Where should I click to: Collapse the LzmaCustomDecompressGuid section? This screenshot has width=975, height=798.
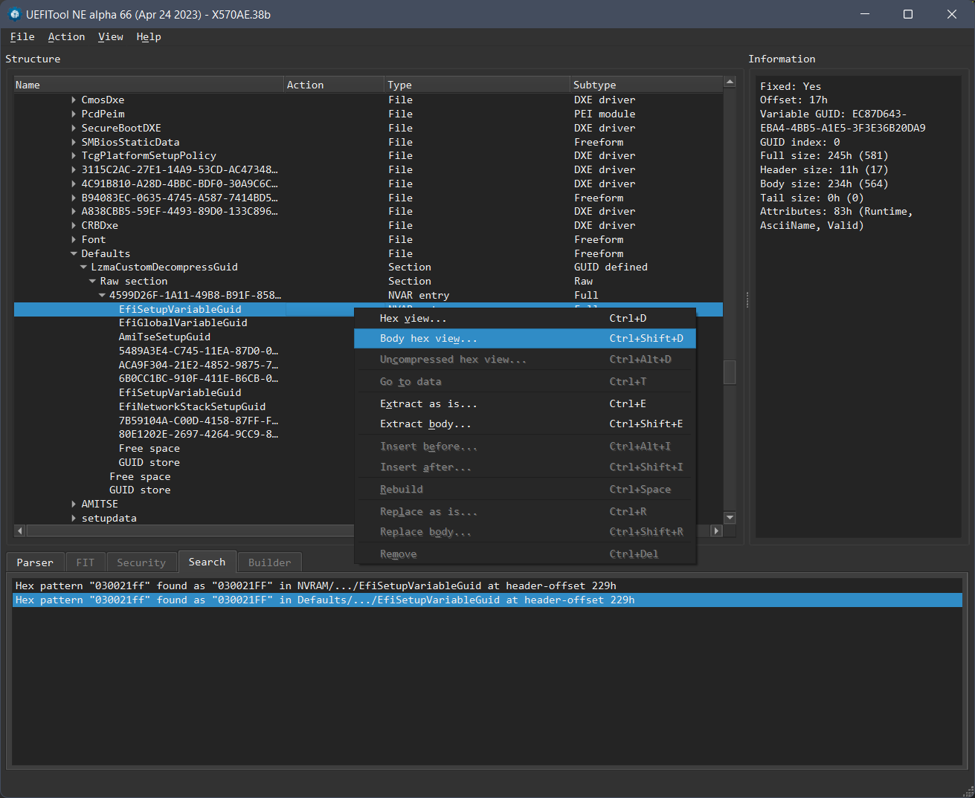click(83, 267)
